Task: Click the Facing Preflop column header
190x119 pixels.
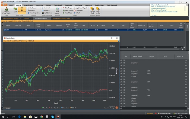Action: (138, 57)
